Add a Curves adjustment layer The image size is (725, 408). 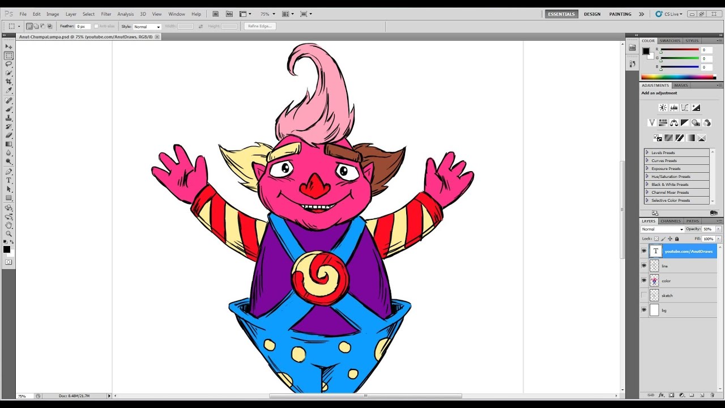(x=685, y=108)
